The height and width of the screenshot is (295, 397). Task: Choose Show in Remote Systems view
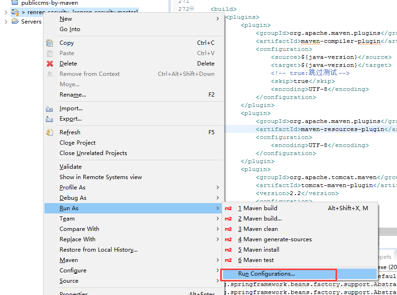(134, 177)
